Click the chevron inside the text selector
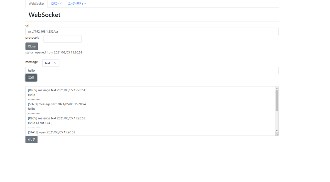Image resolution: width=330 pixels, height=182 pixels. pos(56,63)
